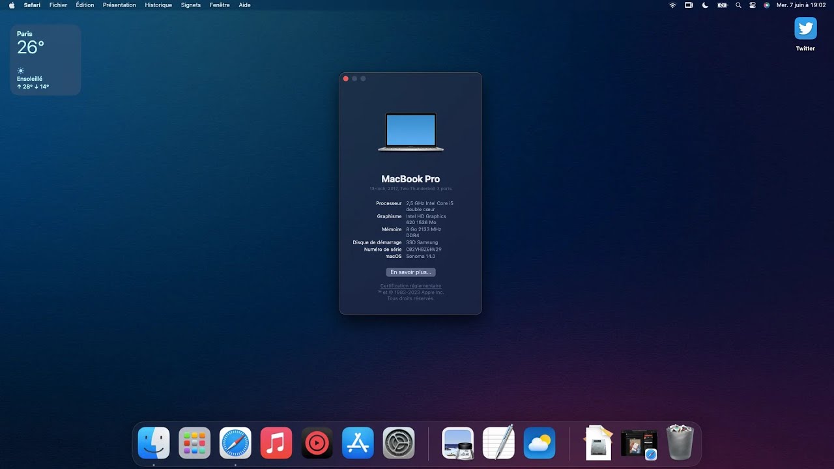The width and height of the screenshot is (834, 469).
Task: Open the Safari application menu
Action: (32, 5)
